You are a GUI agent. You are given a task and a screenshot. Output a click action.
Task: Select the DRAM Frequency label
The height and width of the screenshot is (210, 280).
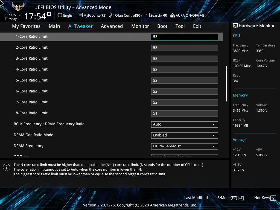point(28,146)
